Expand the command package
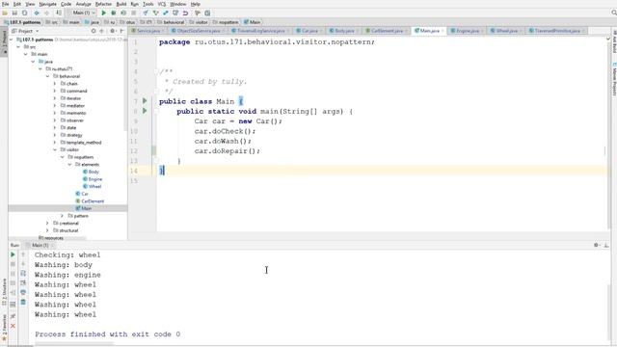 [x=55, y=91]
